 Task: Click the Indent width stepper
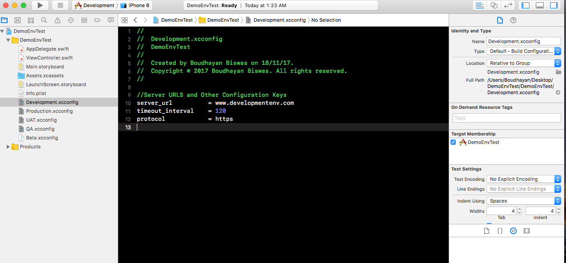558,211
